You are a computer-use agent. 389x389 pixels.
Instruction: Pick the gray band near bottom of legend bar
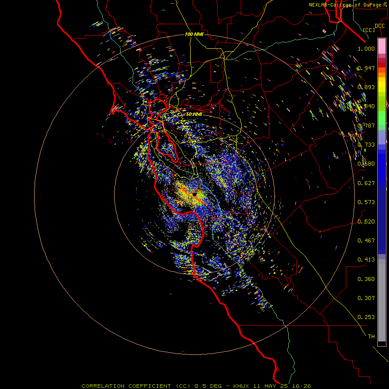click(x=382, y=300)
